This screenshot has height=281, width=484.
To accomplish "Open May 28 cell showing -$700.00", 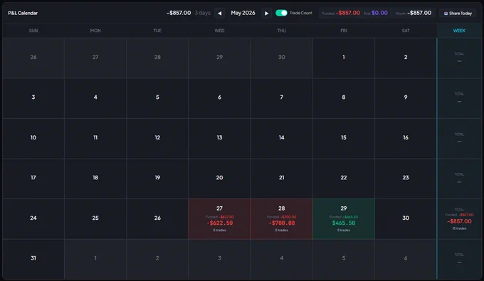I will pos(282,218).
